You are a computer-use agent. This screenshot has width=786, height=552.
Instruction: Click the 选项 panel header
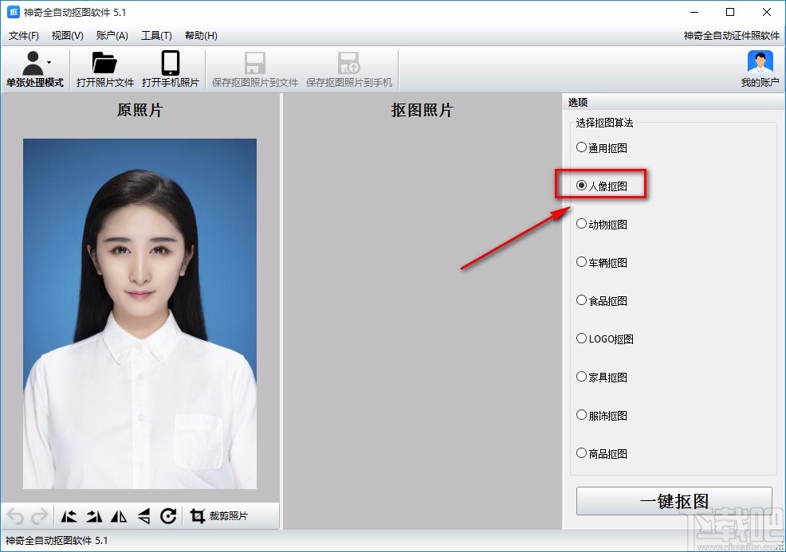pyautogui.click(x=674, y=102)
